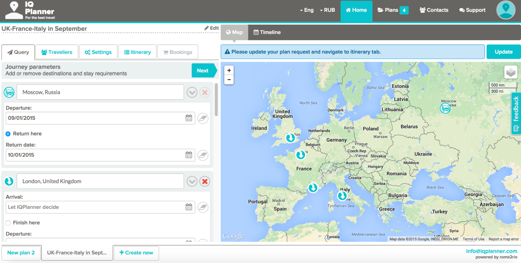This screenshot has width=521, height=263.
Task: Clear the Departure date 09/01/2015
Action: pyautogui.click(x=203, y=118)
